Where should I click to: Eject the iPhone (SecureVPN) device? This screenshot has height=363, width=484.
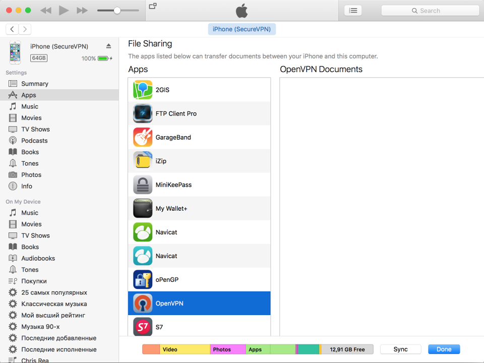coord(109,46)
